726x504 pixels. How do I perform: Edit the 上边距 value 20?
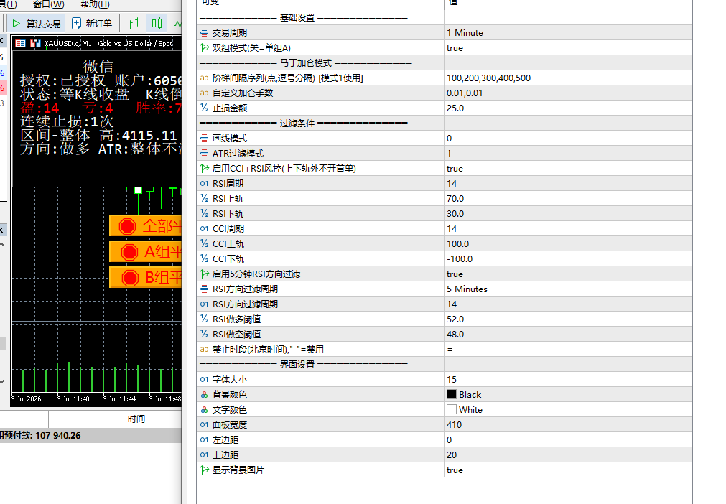(567, 455)
